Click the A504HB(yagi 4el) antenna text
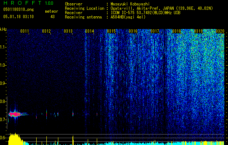The height and width of the screenshot is (145, 228). coord(128,17)
